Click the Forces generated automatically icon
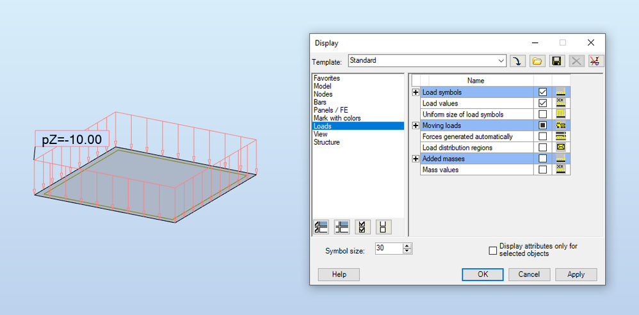This screenshot has width=639, height=315. pos(561,136)
